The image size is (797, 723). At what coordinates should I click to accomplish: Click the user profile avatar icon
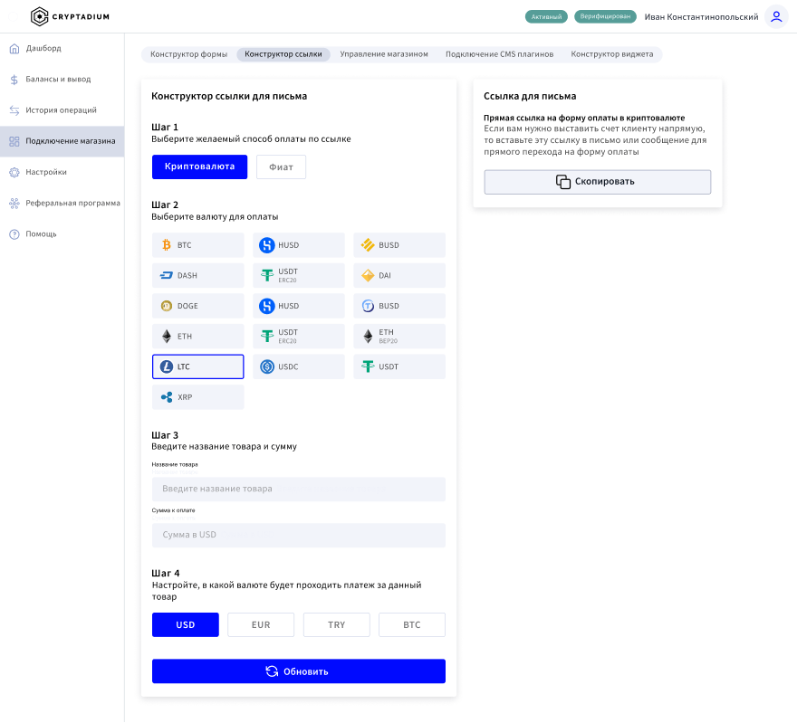click(x=776, y=16)
